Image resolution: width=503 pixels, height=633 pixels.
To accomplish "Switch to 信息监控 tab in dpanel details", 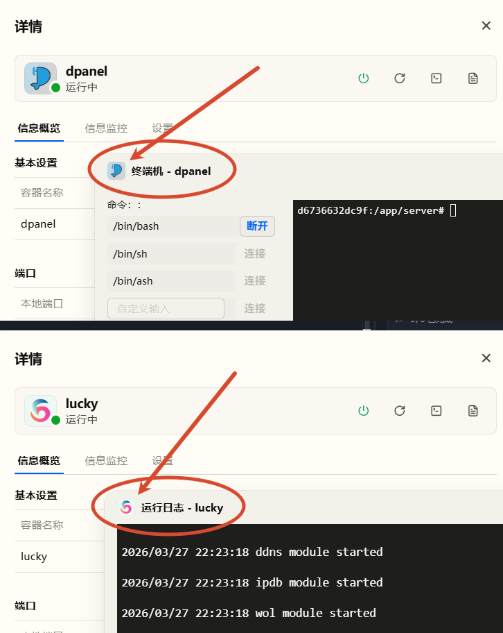I will 106,128.
